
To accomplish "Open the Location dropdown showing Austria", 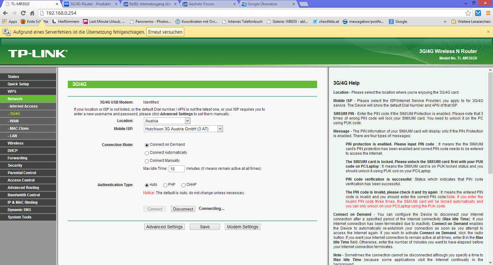I will click(167, 121).
